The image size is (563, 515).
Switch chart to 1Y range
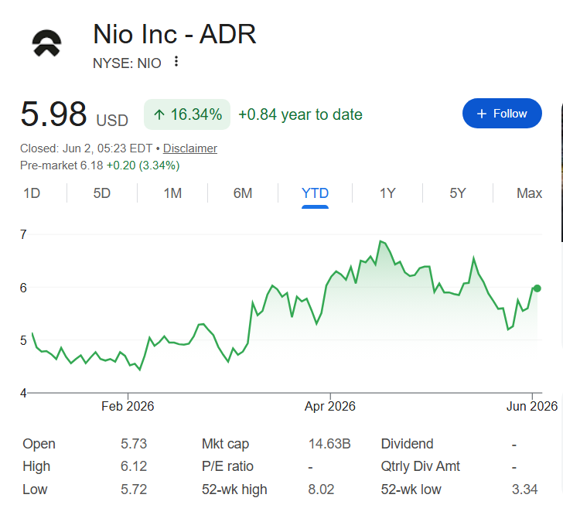click(x=387, y=193)
